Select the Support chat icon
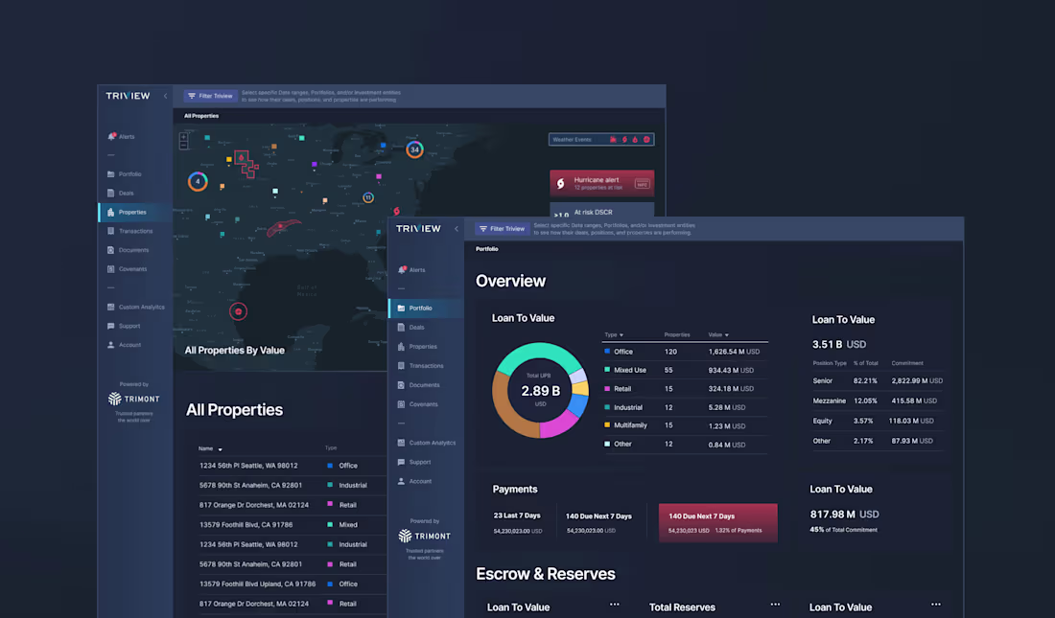 click(401, 462)
